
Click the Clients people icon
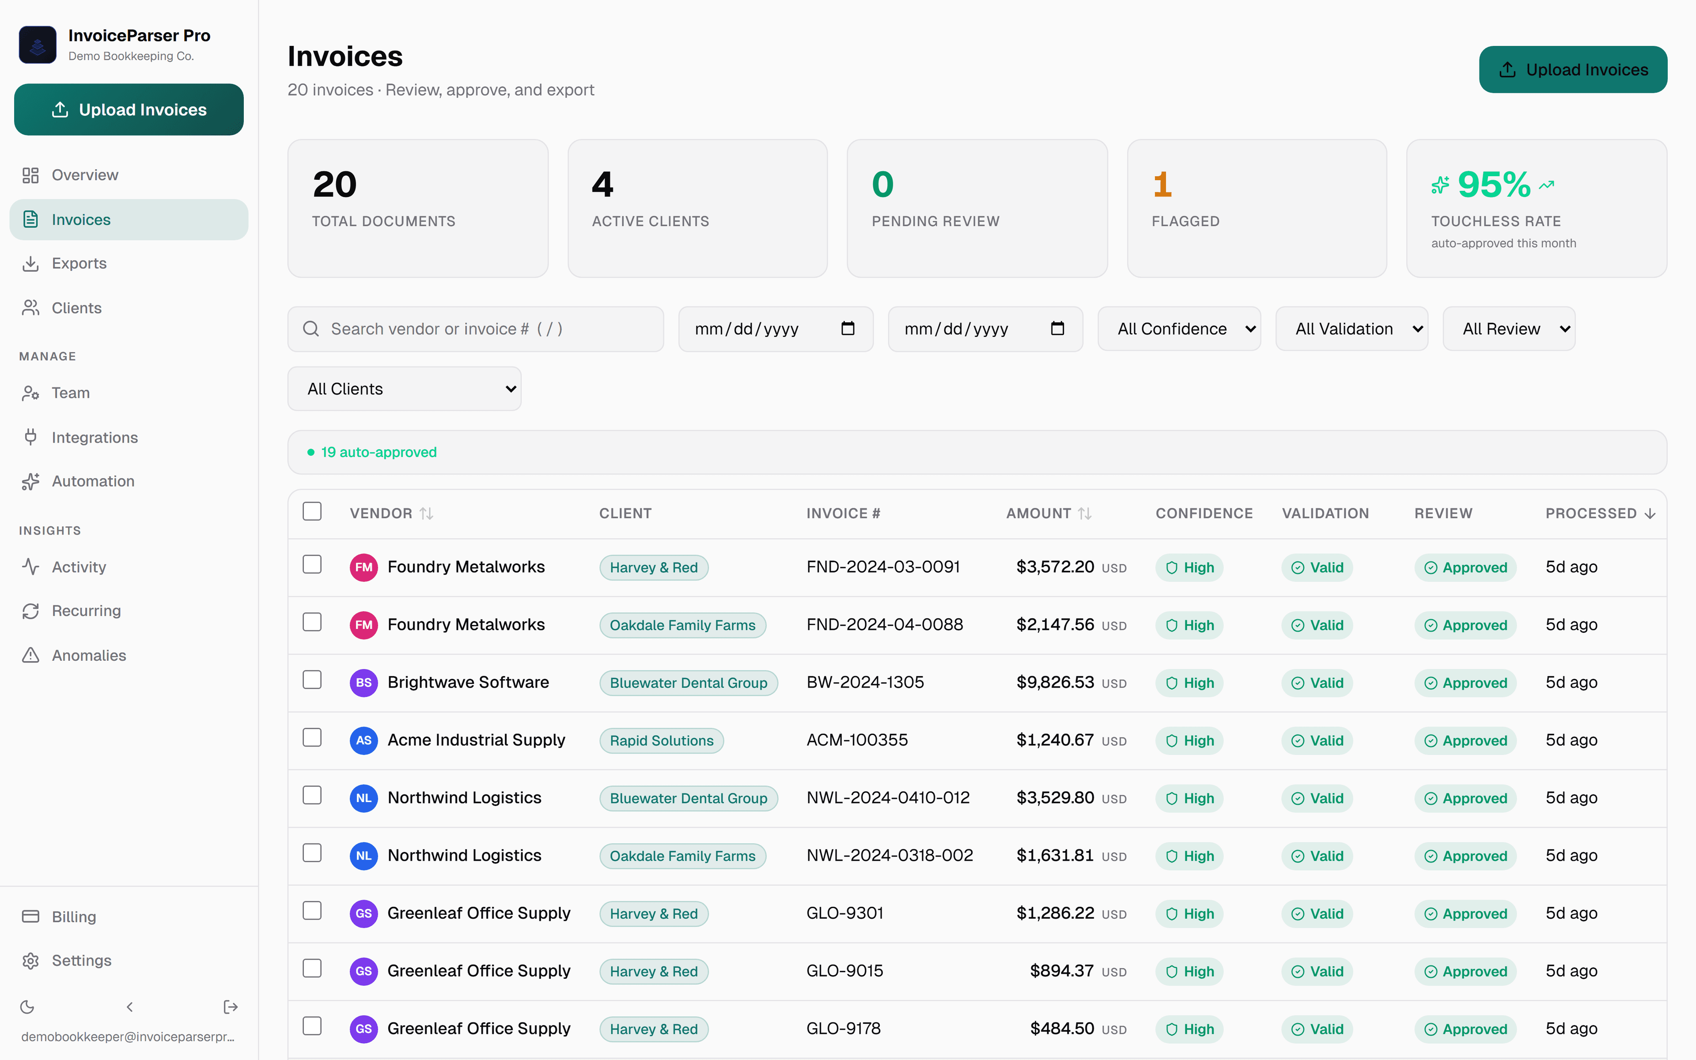click(30, 308)
